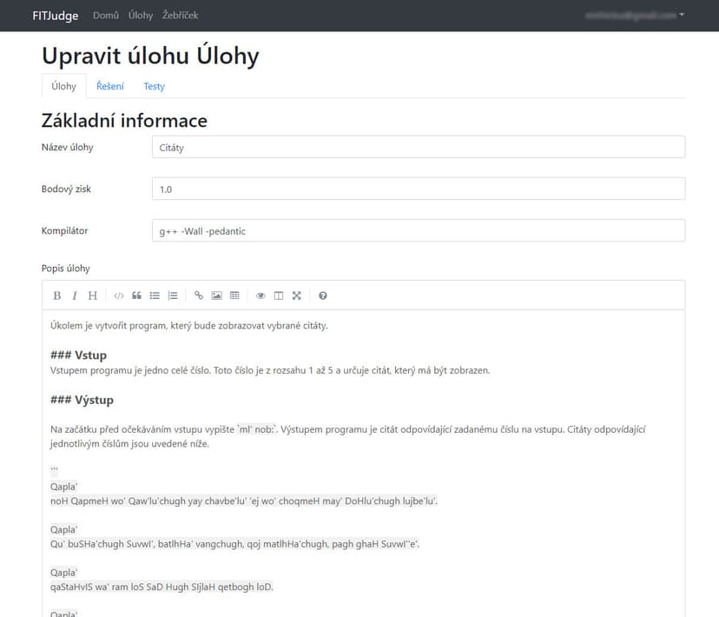The height and width of the screenshot is (617, 719).
Task: Switch to the Testy tab
Action: click(x=154, y=86)
